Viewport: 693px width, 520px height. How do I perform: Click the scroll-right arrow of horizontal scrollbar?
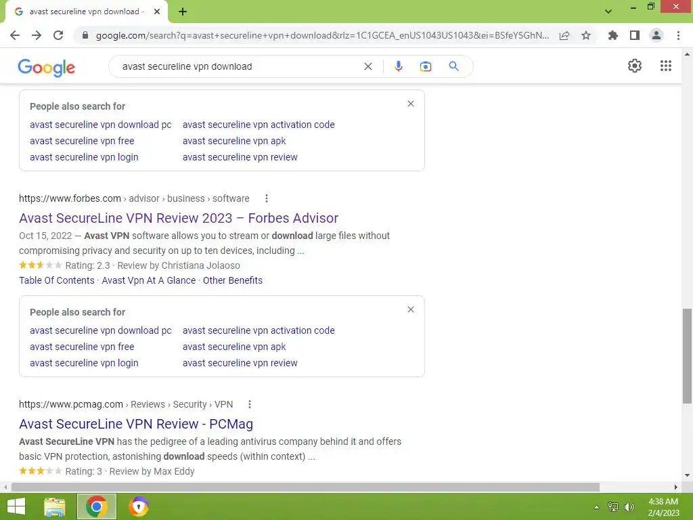[x=676, y=487]
